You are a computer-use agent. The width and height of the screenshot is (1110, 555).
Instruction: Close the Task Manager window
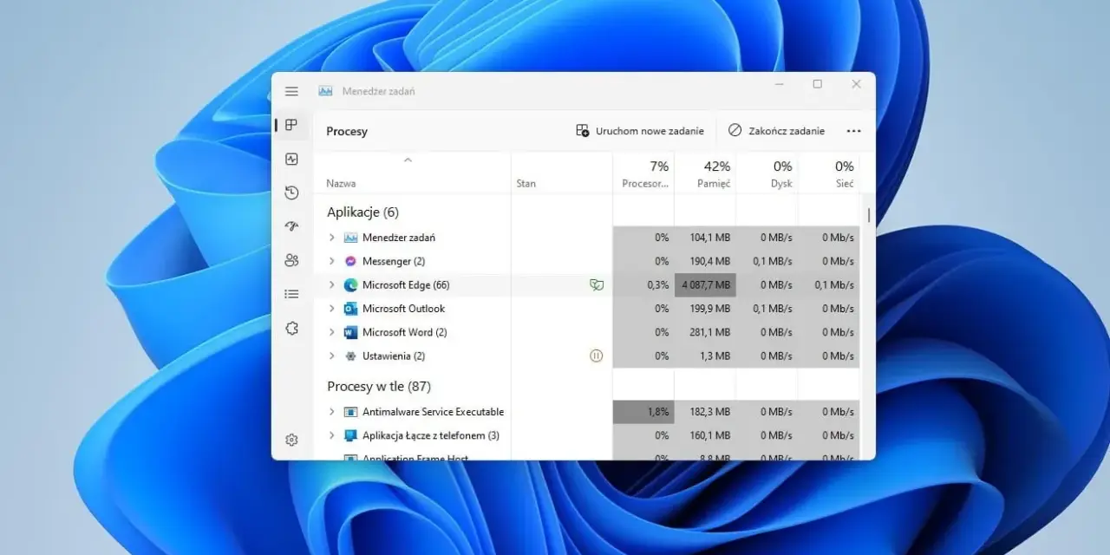tap(856, 84)
